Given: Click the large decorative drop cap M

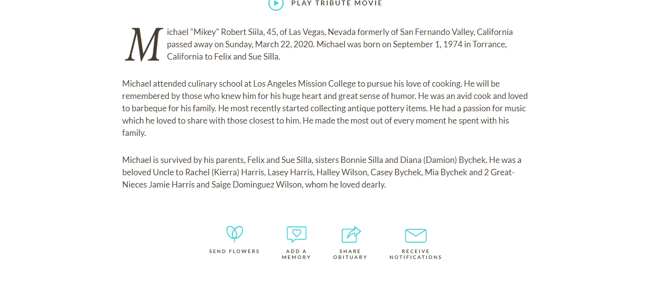Looking at the screenshot, I should pos(144,45).
